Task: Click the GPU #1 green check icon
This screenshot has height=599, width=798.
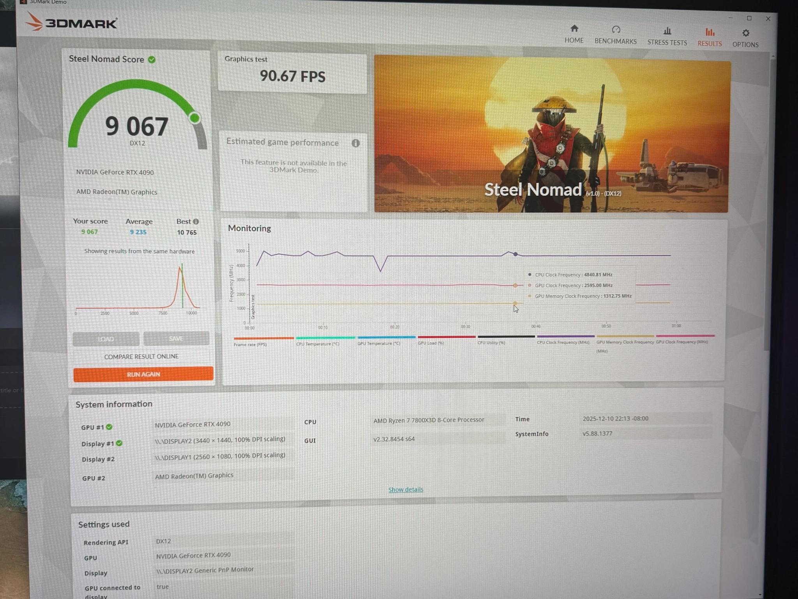Action: coord(109,427)
